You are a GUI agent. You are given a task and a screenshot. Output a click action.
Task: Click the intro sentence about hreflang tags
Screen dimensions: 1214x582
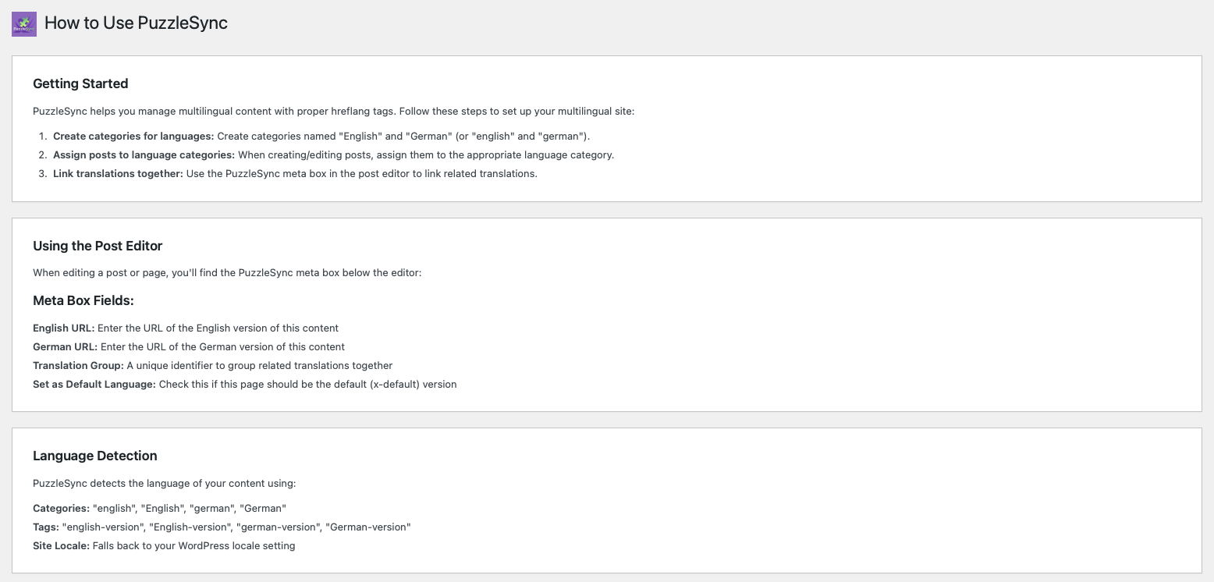point(334,112)
